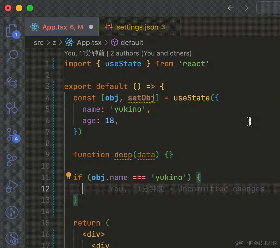
Task: Click the cube symbol icon in the breadcrumb
Action: 114,43
